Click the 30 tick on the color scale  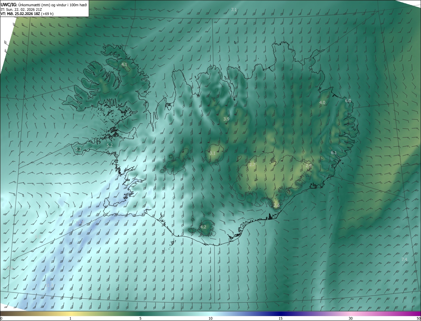(351, 318)
